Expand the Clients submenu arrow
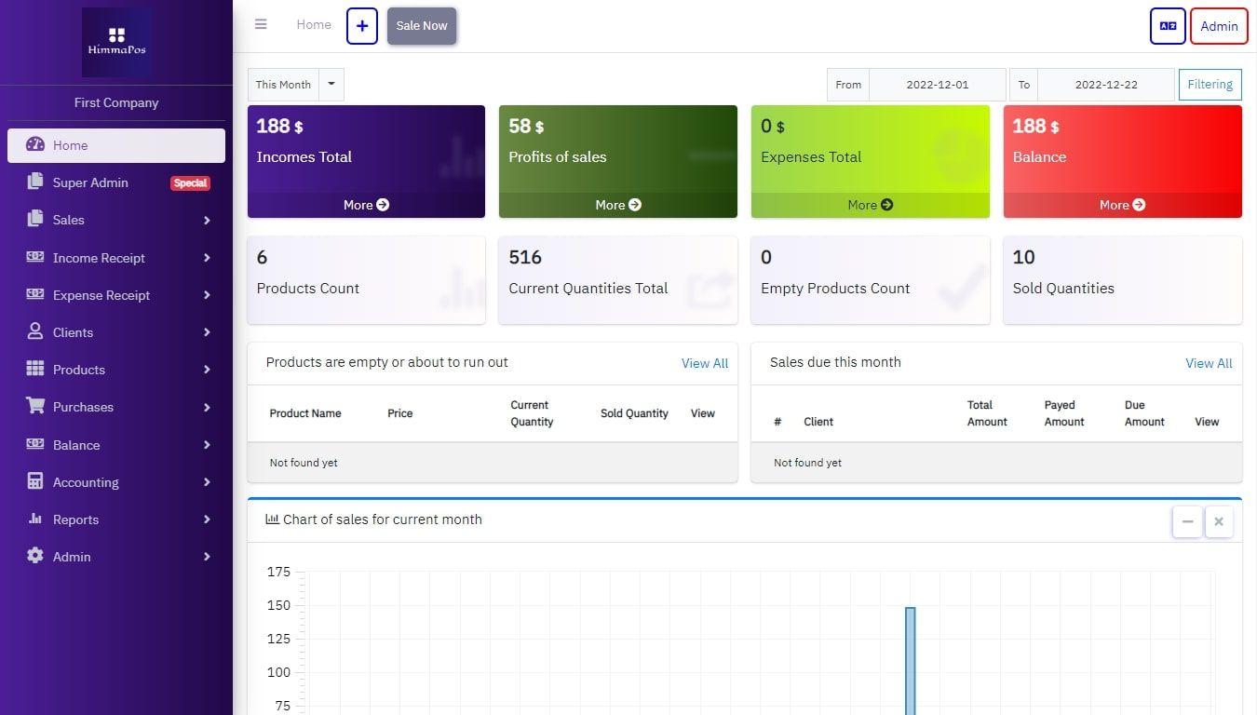1257x715 pixels. tap(207, 332)
